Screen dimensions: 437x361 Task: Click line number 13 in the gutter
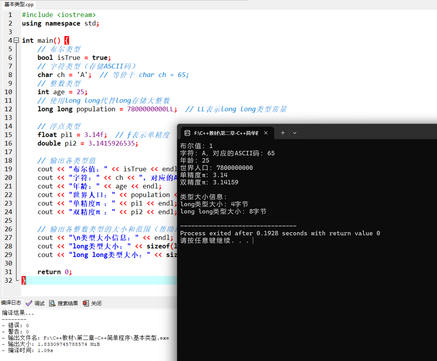[x=8, y=118]
